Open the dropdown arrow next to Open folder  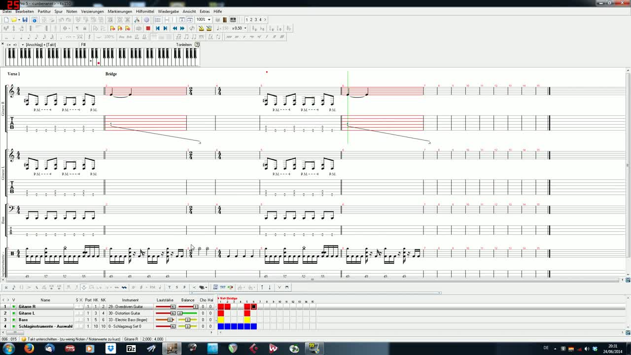pyautogui.click(x=19, y=20)
